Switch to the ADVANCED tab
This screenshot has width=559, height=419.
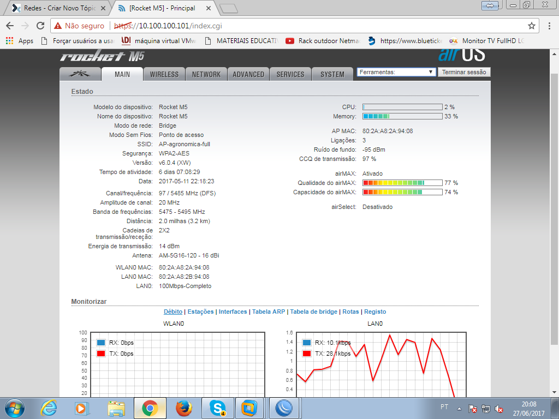[248, 74]
